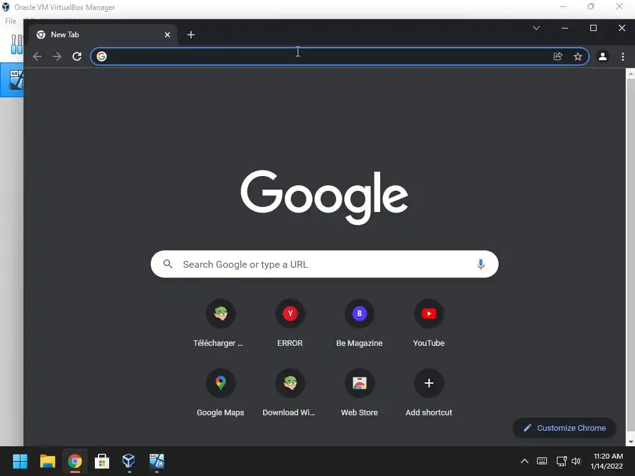Screen dimensions: 635x476
Task: Click the tools icon in VirtualBox Manager
Action: pos(17,44)
